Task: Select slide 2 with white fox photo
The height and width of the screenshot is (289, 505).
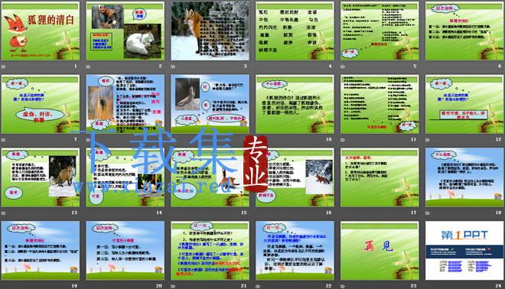Action: (x=125, y=31)
